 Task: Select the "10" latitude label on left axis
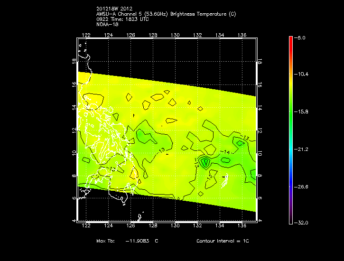[x=74, y=153]
